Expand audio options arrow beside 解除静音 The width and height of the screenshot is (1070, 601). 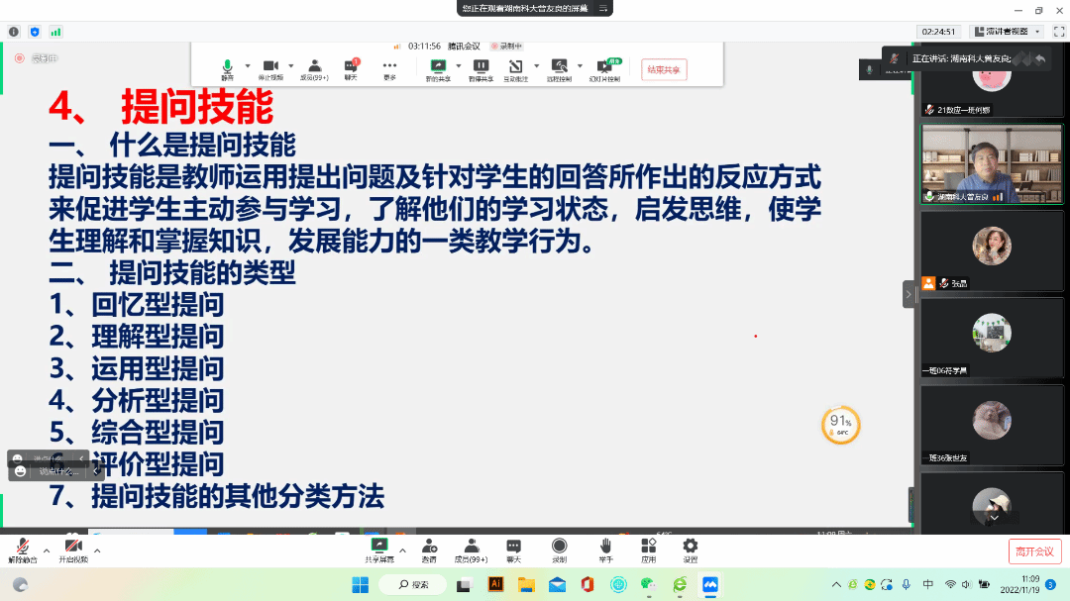tap(46, 550)
